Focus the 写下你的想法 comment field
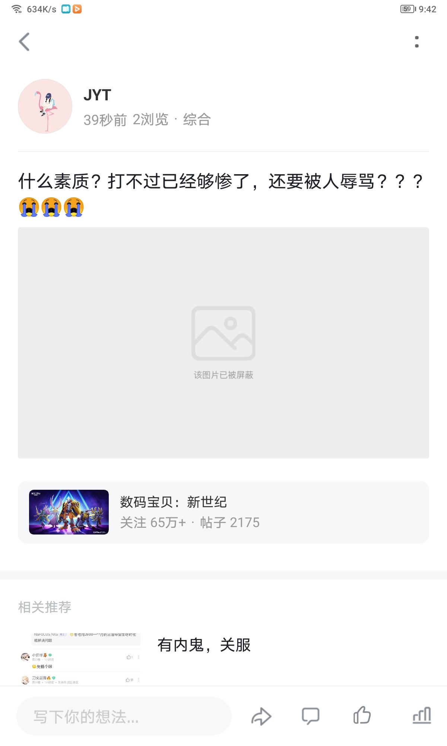Viewport: 447px width, 746px height. click(124, 716)
